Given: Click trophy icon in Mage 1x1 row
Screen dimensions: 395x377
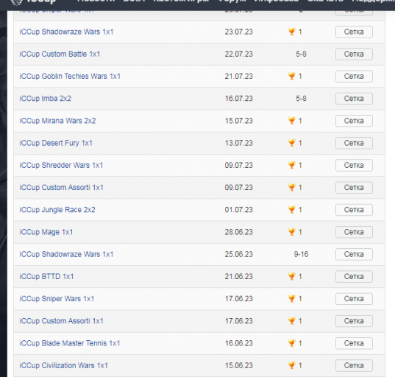Looking at the screenshot, I should tap(291, 232).
